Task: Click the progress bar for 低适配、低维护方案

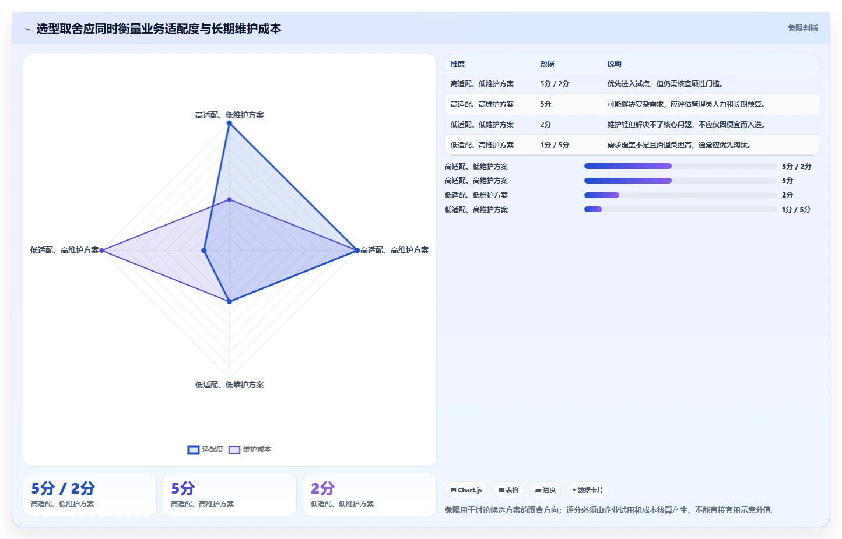Action: click(680, 195)
